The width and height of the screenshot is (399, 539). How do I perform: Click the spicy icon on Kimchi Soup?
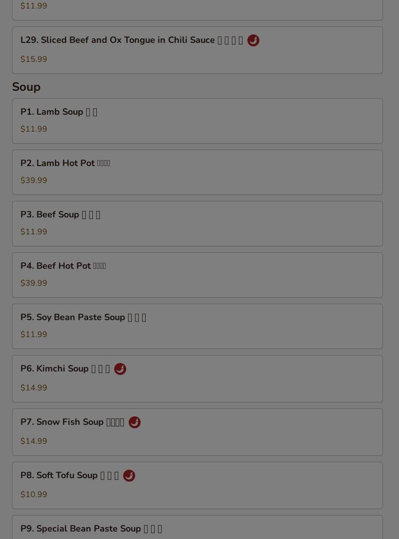click(120, 369)
